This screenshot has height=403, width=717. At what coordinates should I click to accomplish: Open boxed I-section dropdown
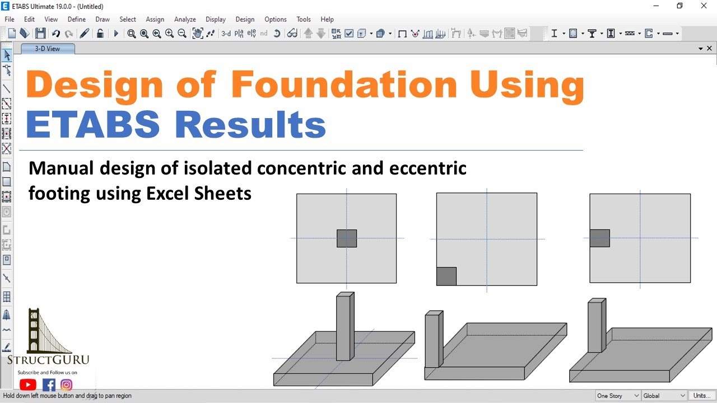(621, 34)
